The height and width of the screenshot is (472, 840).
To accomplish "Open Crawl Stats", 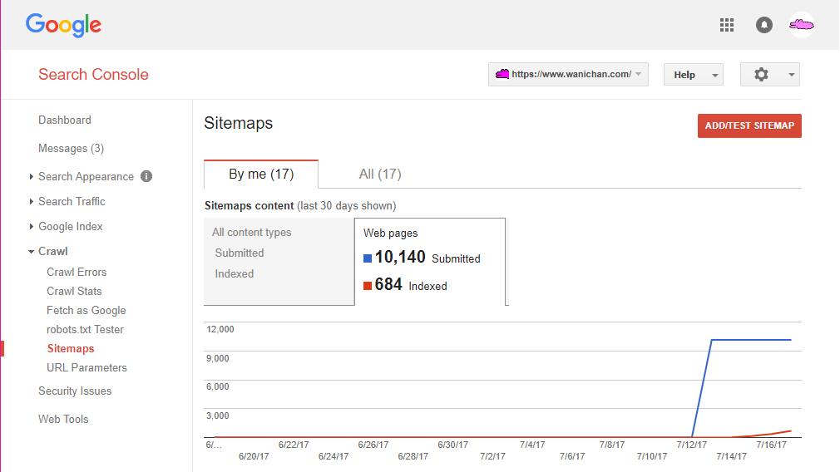I will tap(74, 291).
